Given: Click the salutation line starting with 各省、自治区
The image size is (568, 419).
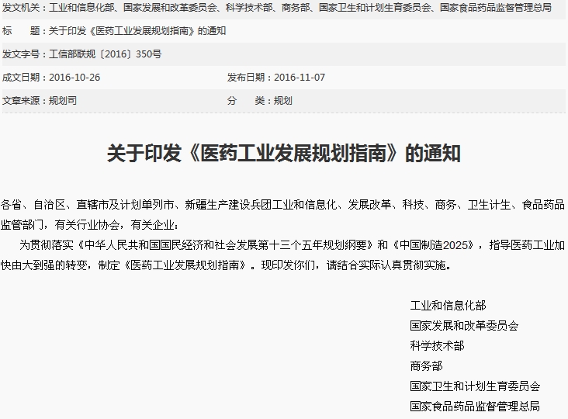Looking at the screenshot, I should click(282, 205).
